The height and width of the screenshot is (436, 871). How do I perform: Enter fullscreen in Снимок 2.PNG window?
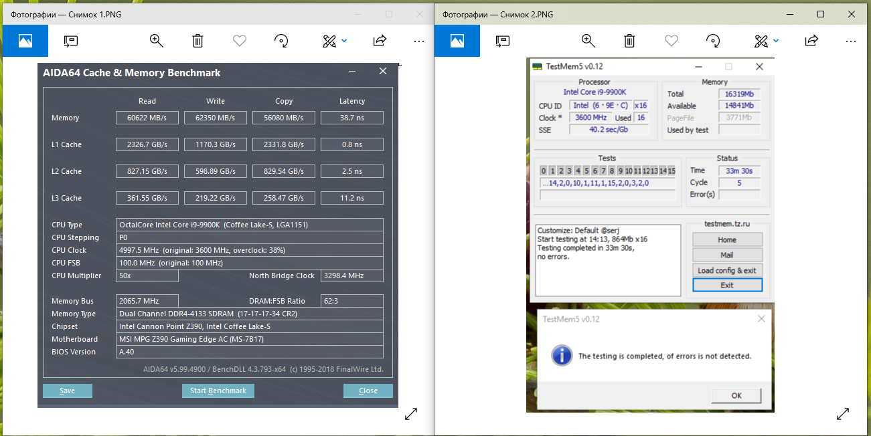pyautogui.click(x=843, y=415)
